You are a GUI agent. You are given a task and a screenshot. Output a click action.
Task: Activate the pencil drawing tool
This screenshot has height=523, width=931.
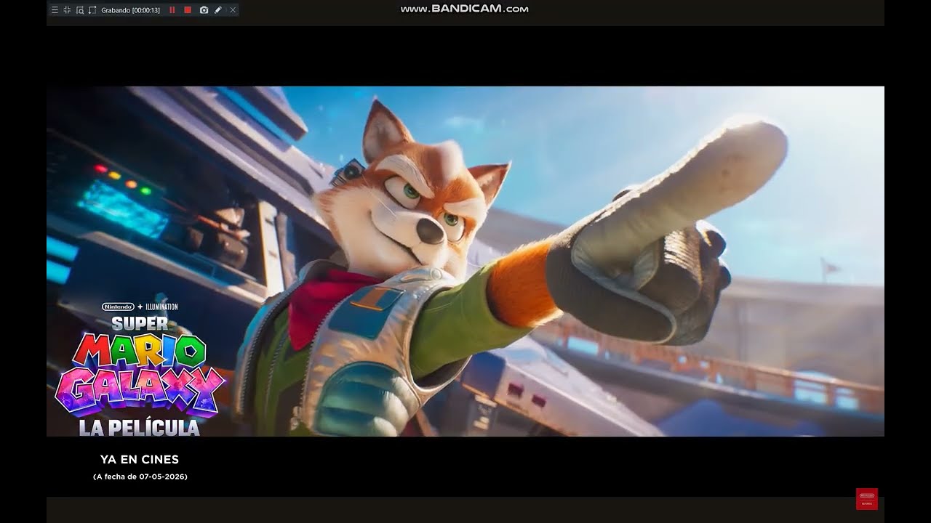218,10
